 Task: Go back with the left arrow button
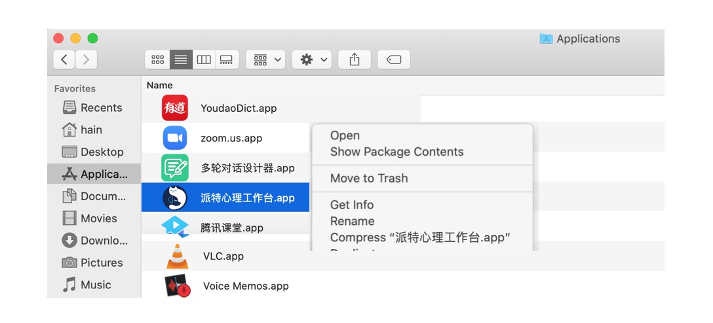coord(64,59)
